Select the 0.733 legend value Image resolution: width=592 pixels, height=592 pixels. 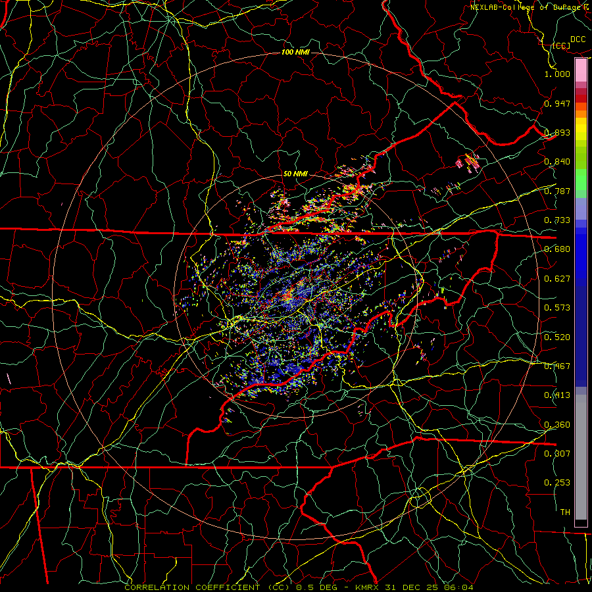(557, 220)
